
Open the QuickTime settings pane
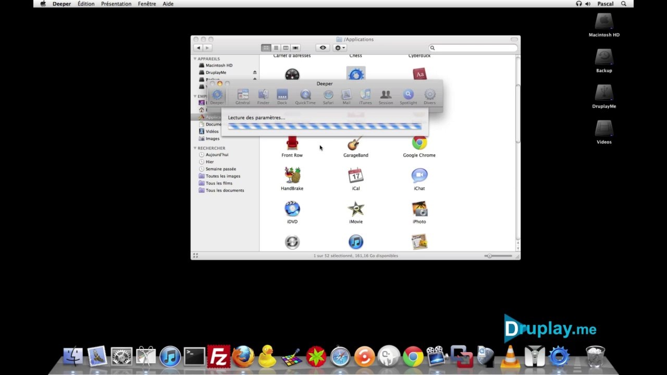pyautogui.click(x=305, y=96)
